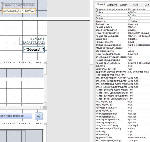Show the Όλα properties tab
The image size is (150, 142).
click(x=147, y=5)
